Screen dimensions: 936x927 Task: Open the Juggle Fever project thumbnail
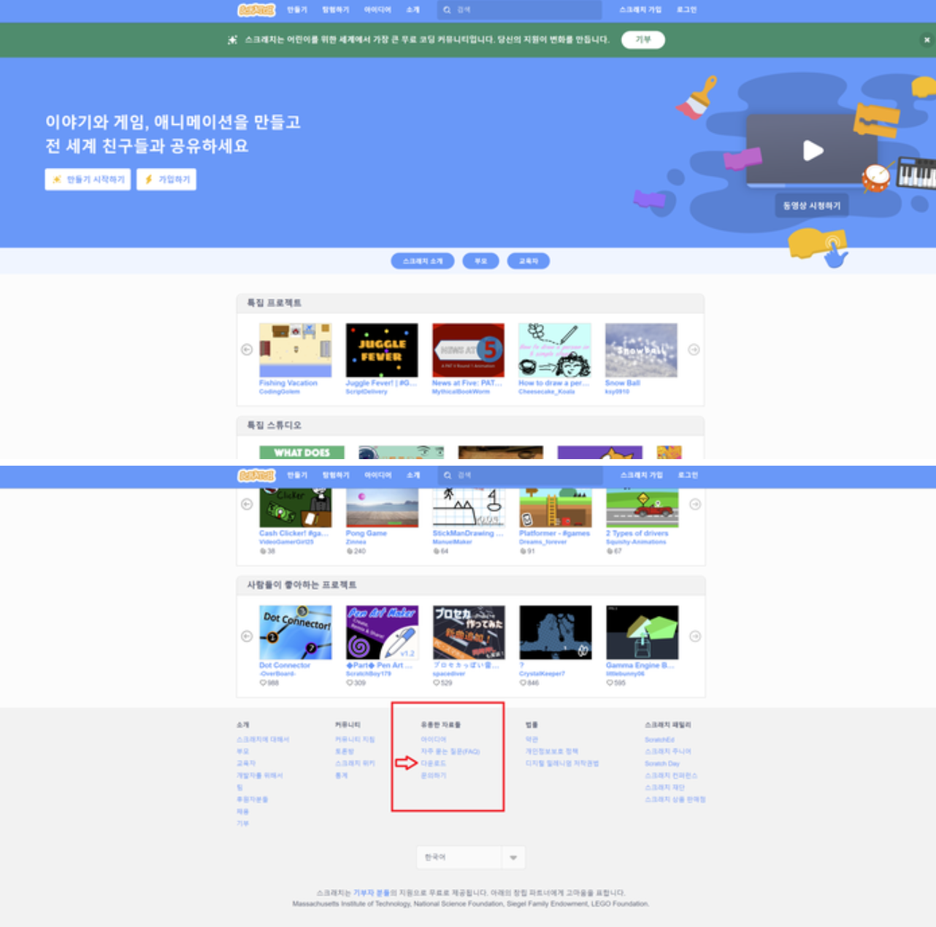[382, 350]
